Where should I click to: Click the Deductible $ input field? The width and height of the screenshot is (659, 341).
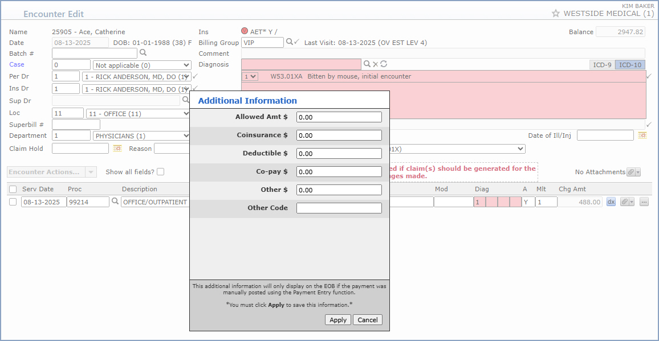point(339,153)
